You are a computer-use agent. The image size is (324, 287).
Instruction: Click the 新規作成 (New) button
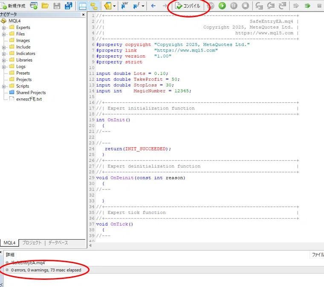[x=13, y=6]
